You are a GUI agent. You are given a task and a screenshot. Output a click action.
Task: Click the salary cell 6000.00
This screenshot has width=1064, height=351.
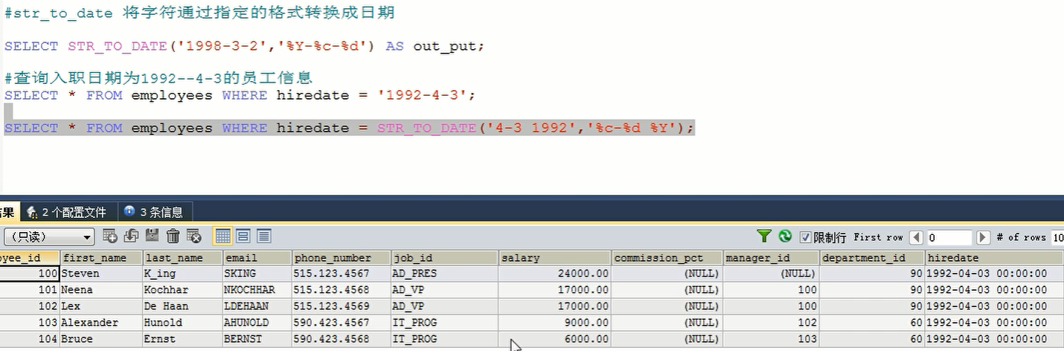pyautogui.click(x=554, y=338)
